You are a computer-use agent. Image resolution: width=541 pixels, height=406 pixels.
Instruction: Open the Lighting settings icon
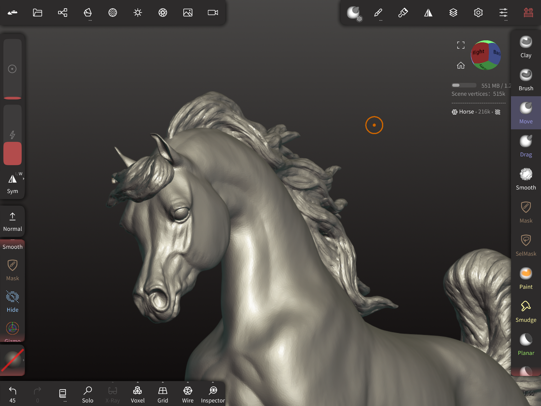click(x=138, y=13)
